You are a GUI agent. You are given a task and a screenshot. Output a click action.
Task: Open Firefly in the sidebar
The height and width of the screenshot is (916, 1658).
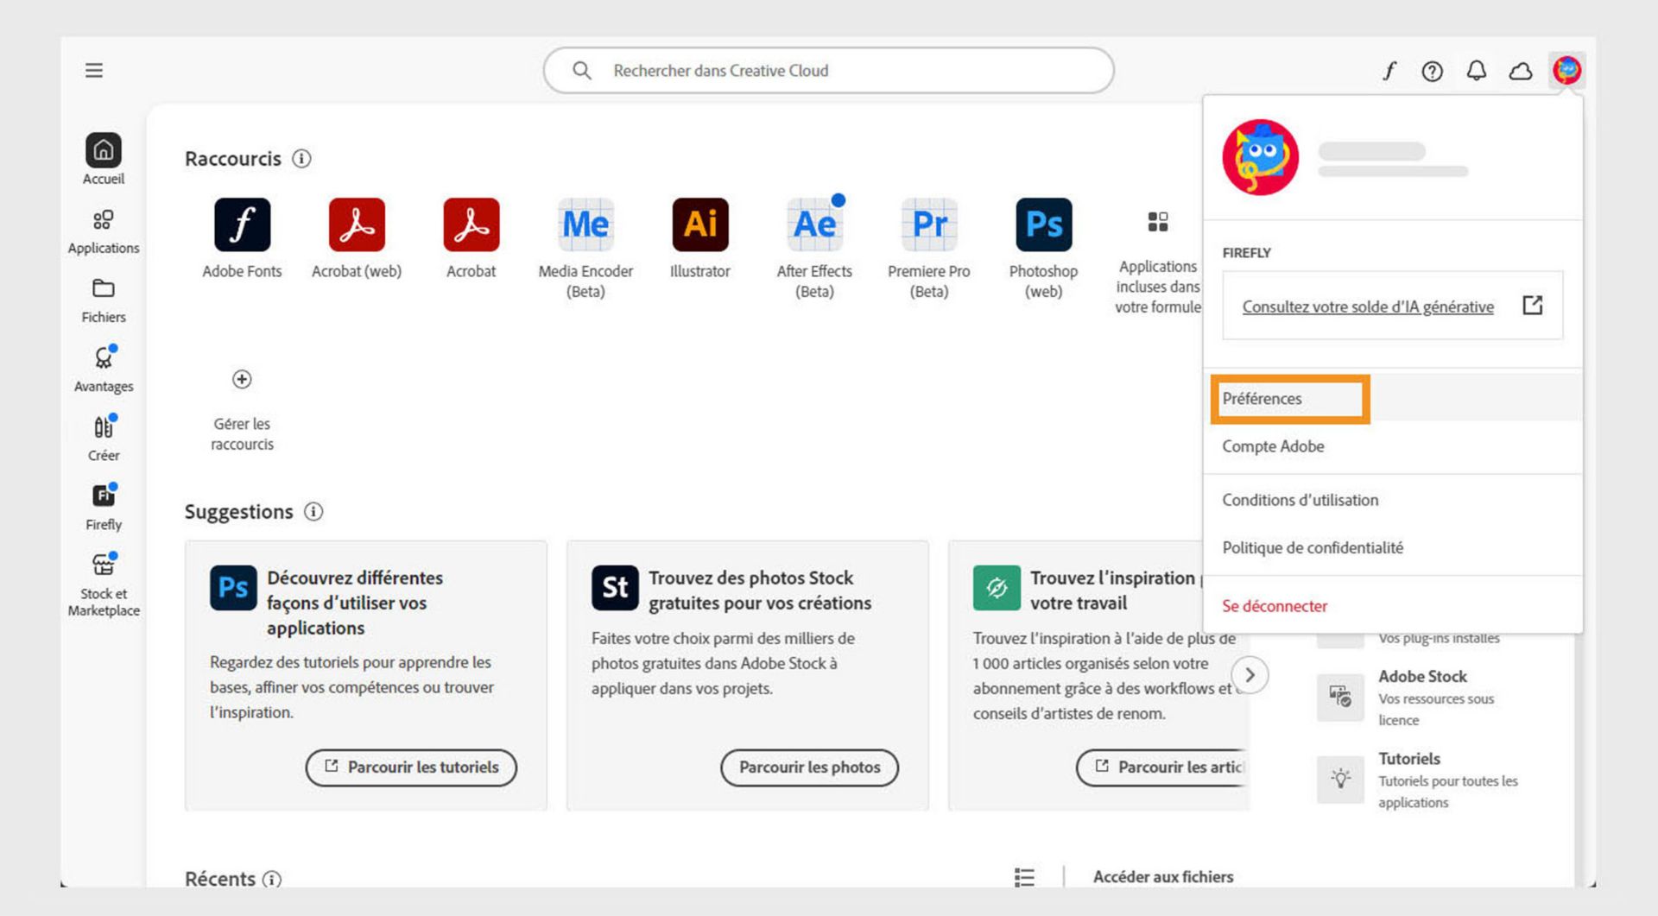[104, 508]
